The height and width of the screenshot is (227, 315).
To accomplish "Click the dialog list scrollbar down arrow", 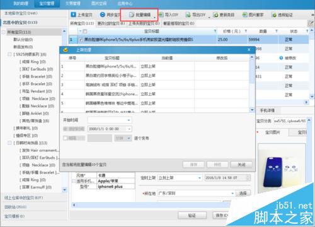I will tap(252, 110).
